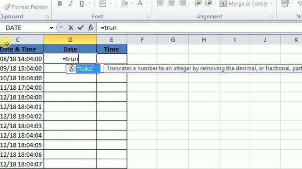Toggle Underline formatting
The width and height of the screenshot is (302, 169).
point(82,3)
